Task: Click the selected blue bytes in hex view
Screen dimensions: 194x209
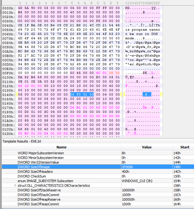Action: 82,94
